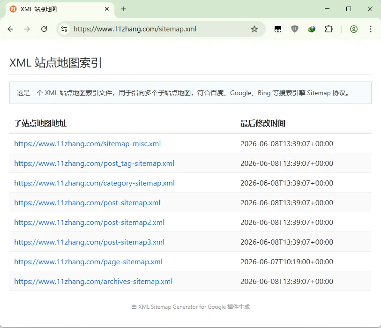The height and width of the screenshot is (328, 381).
Task: Click the forward navigation arrow
Action: point(27,29)
